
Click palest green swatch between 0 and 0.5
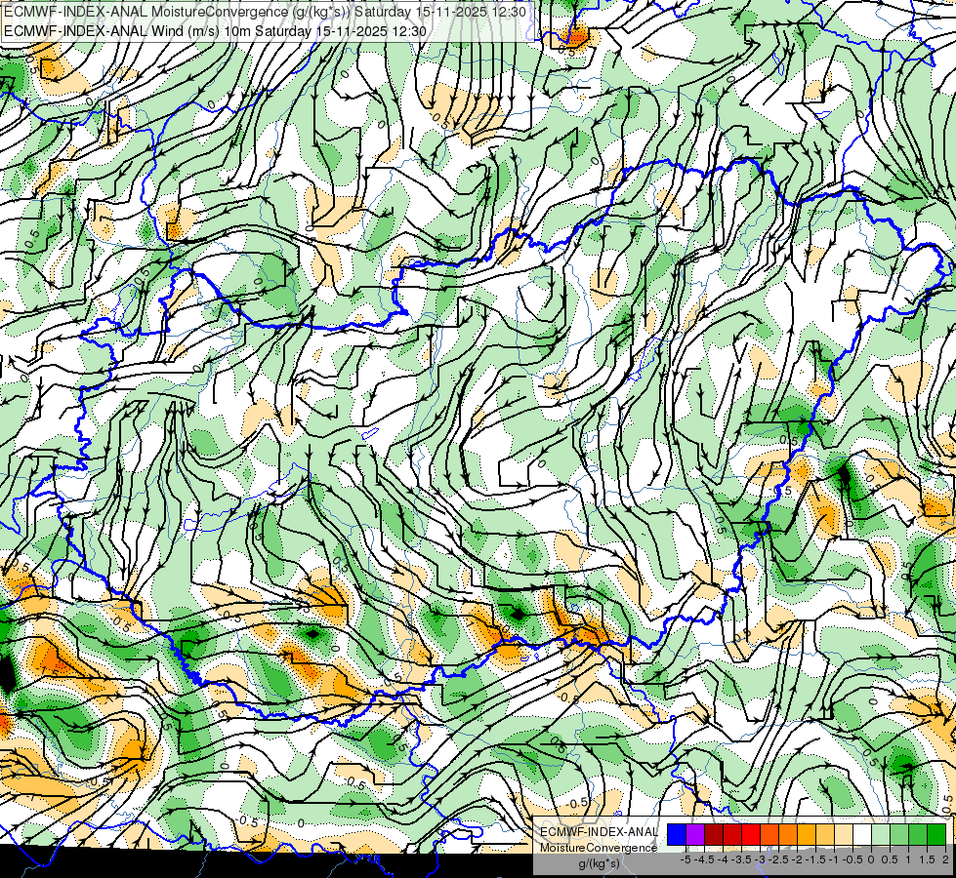coord(881,834)
